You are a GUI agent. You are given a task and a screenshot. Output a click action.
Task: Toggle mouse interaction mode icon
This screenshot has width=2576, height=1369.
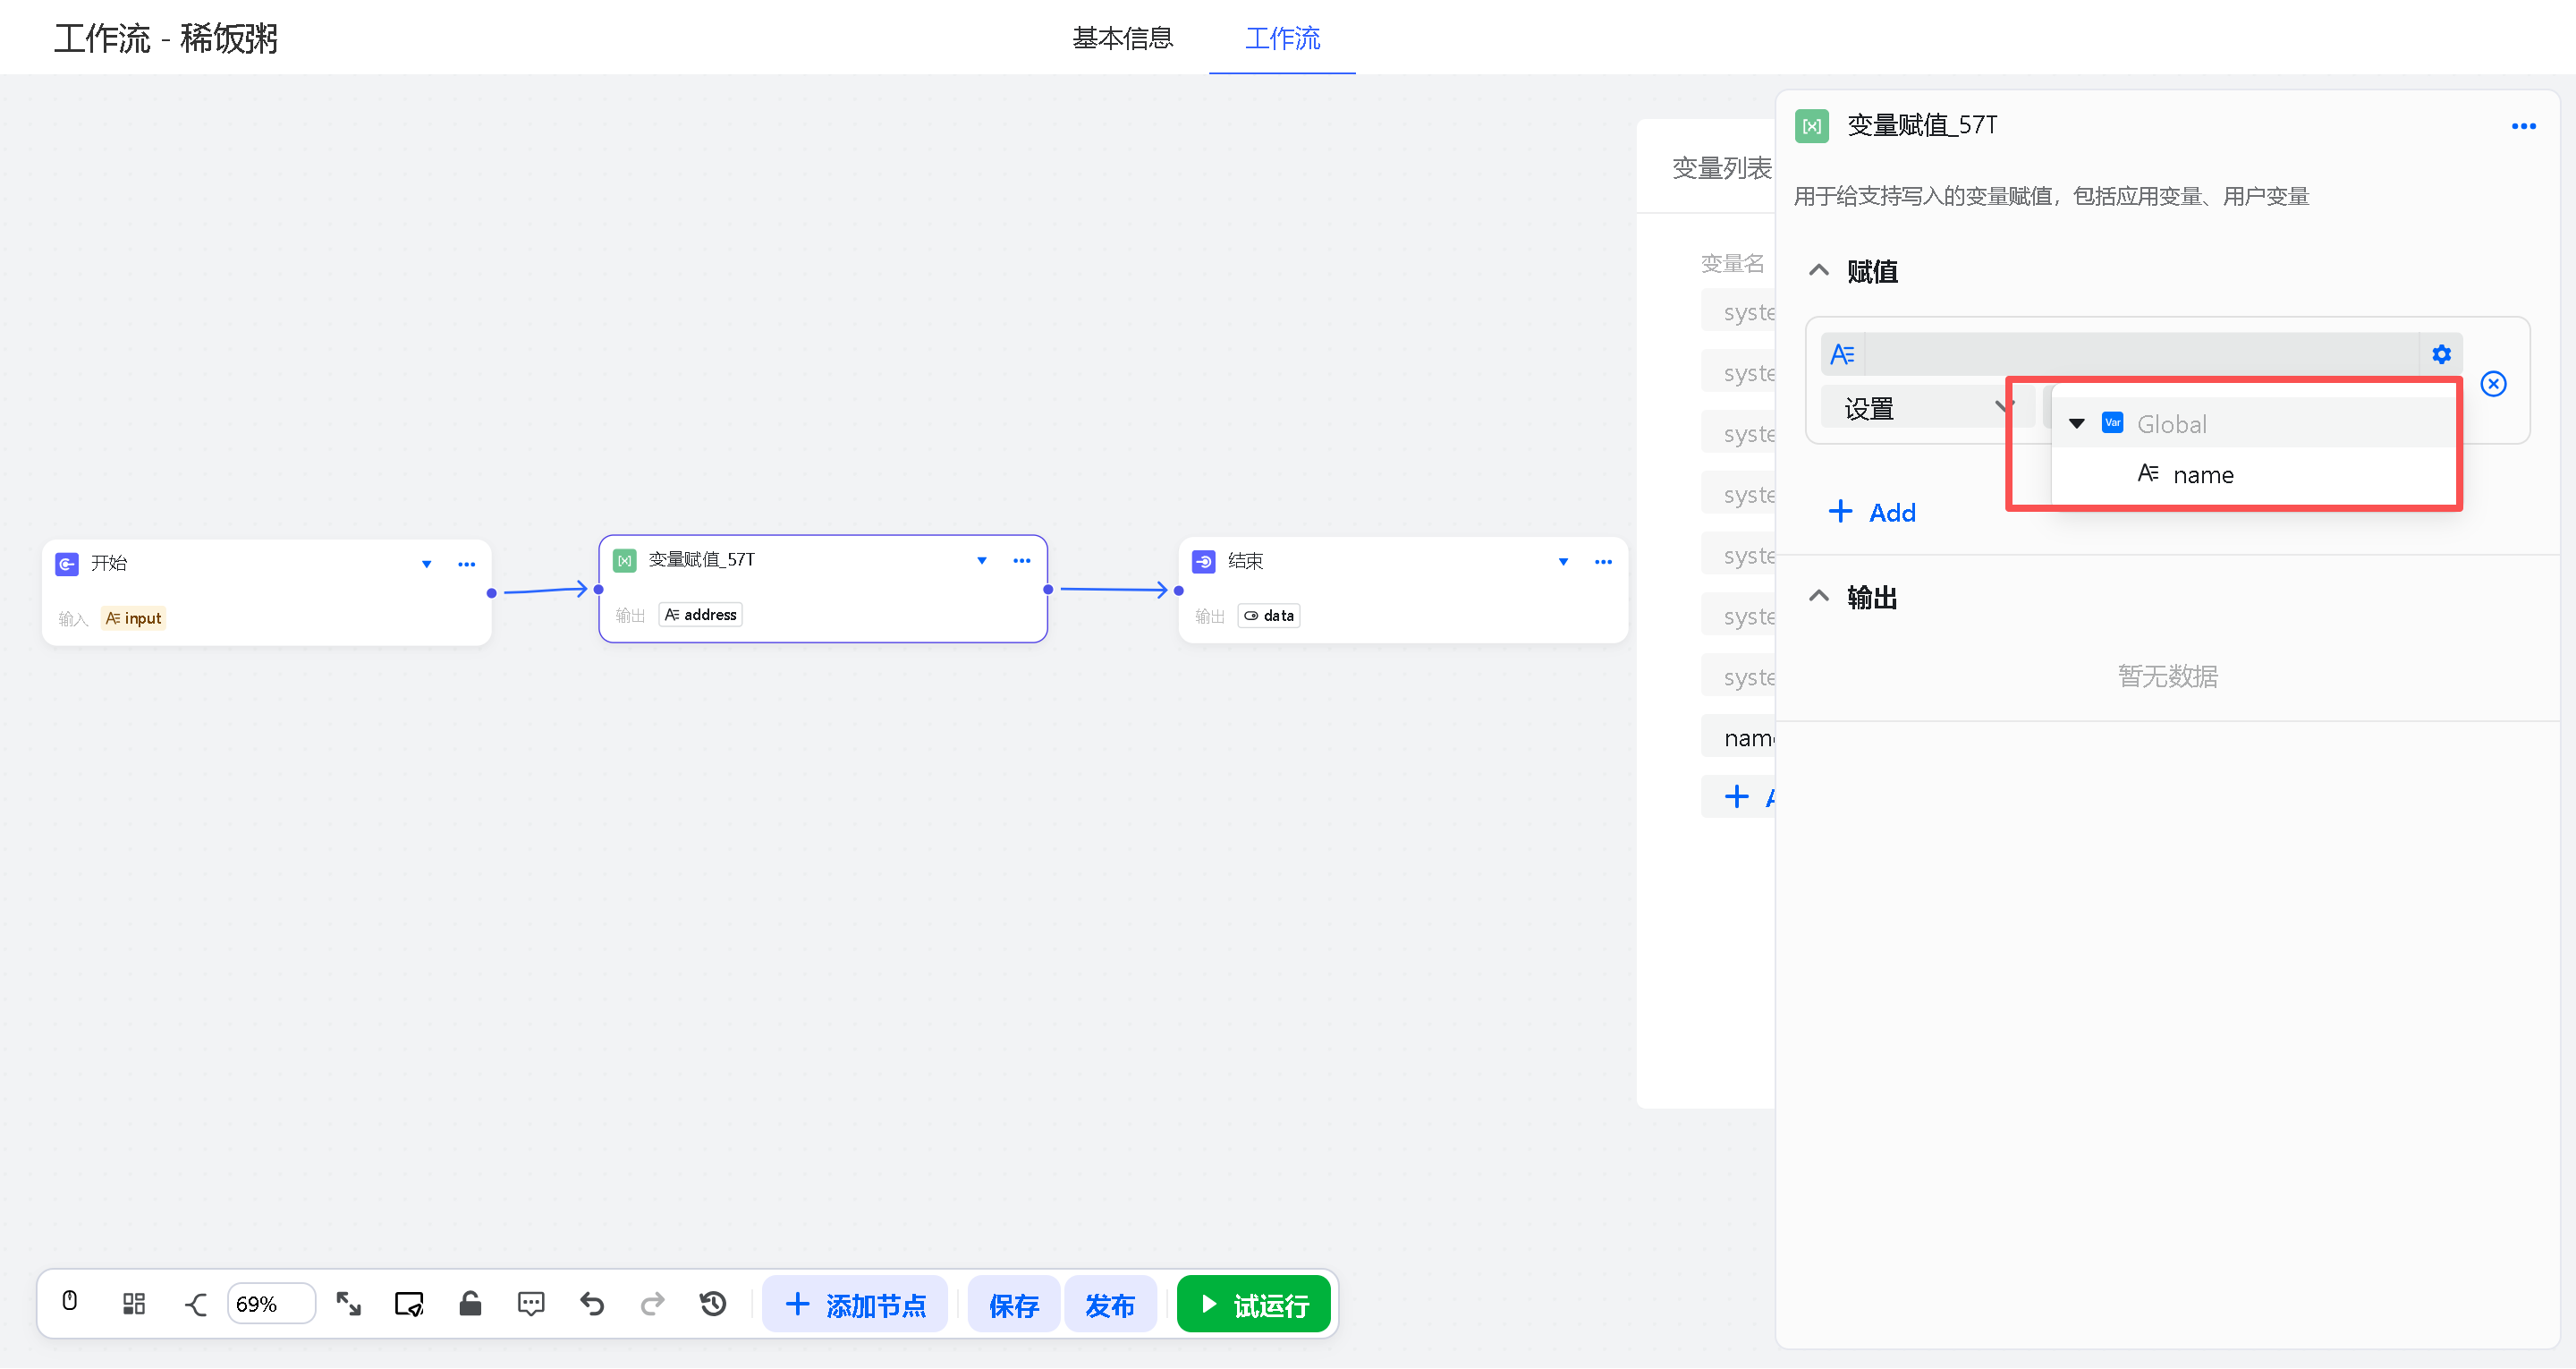70,1301
